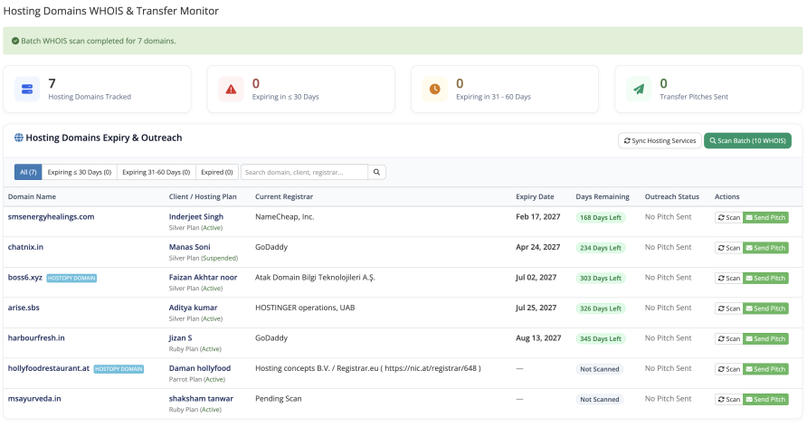The image size is (807, 427).
Task: Open harbourfresh.in domain link
Action: 36,338
